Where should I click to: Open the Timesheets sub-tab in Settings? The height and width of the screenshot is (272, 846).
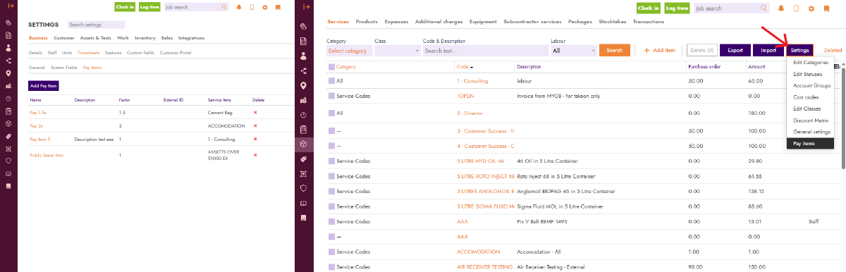[x=89, y=53]
